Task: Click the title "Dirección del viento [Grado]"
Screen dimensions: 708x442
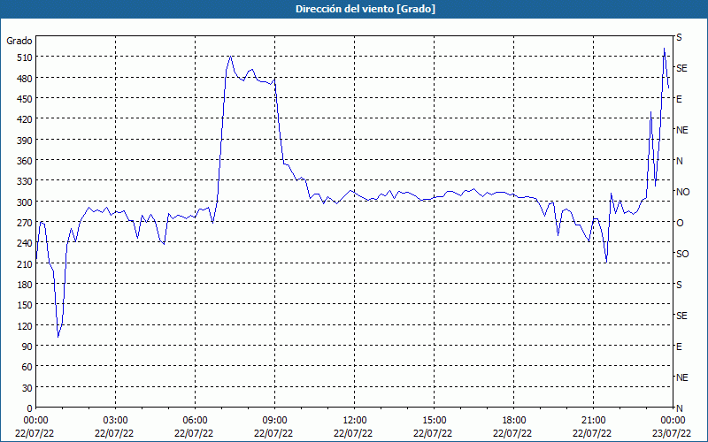Action: (x=366, y=9)
